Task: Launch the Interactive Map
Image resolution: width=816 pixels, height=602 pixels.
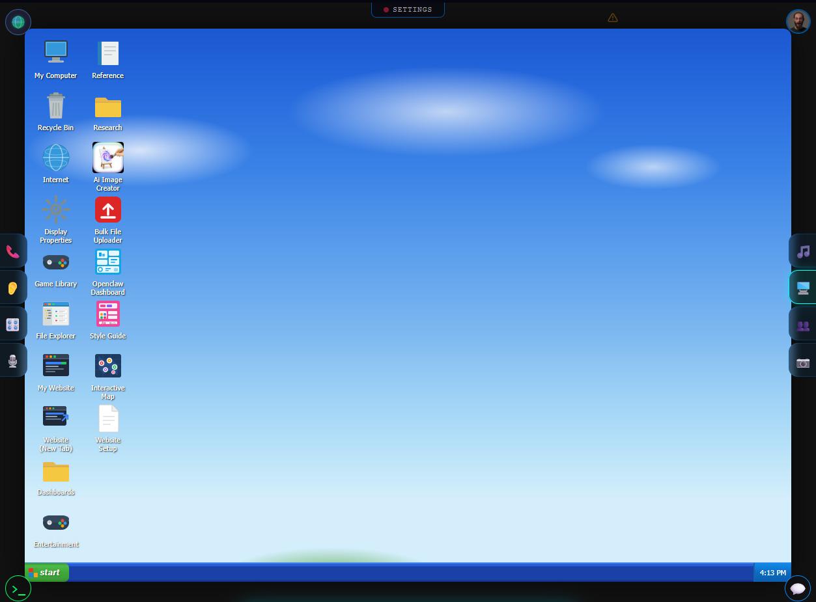Action: pyautogui.click(x=108, y=366)
